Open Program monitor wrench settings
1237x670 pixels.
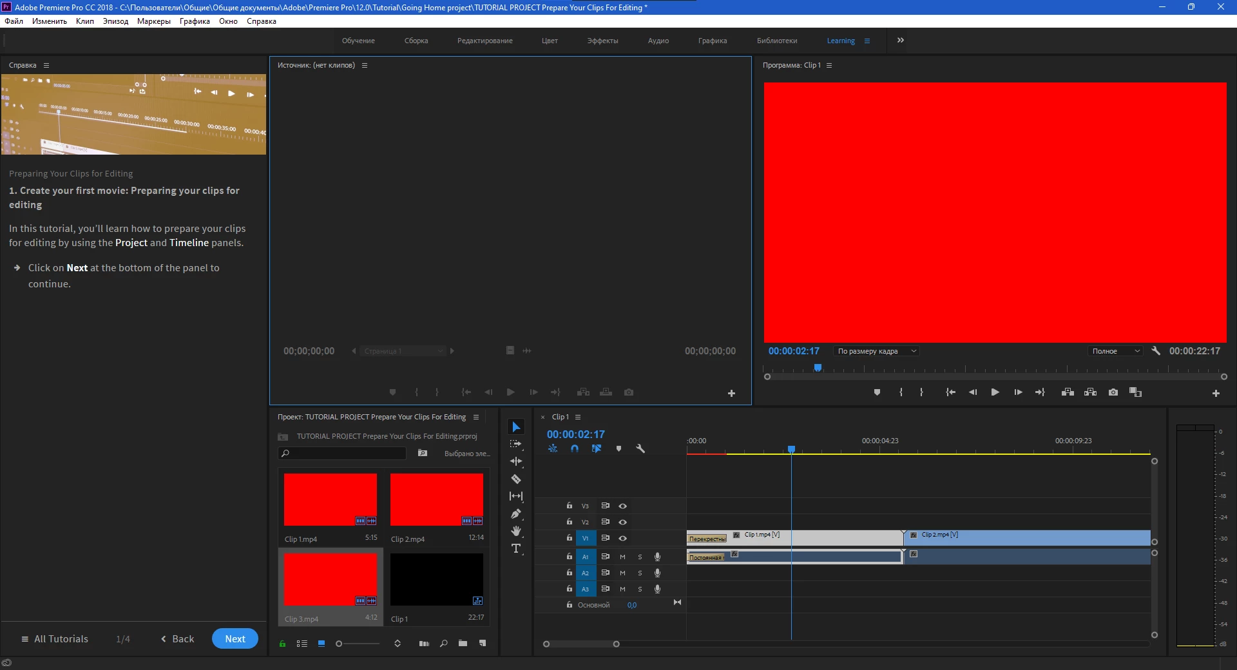(x=1156, y=351)
